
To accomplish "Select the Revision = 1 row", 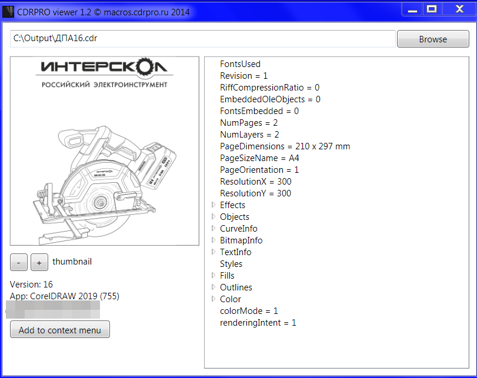I will pyautogui.click(x=243, y=76).
